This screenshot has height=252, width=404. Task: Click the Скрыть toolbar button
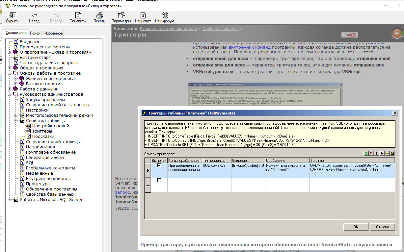tap(12, 17)
